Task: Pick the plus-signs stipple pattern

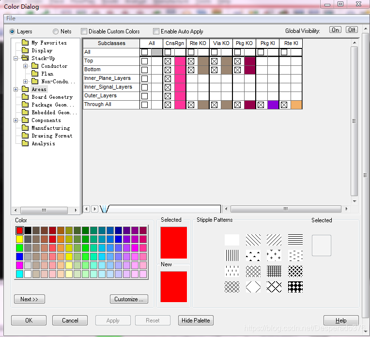Action: coord(274,255)
